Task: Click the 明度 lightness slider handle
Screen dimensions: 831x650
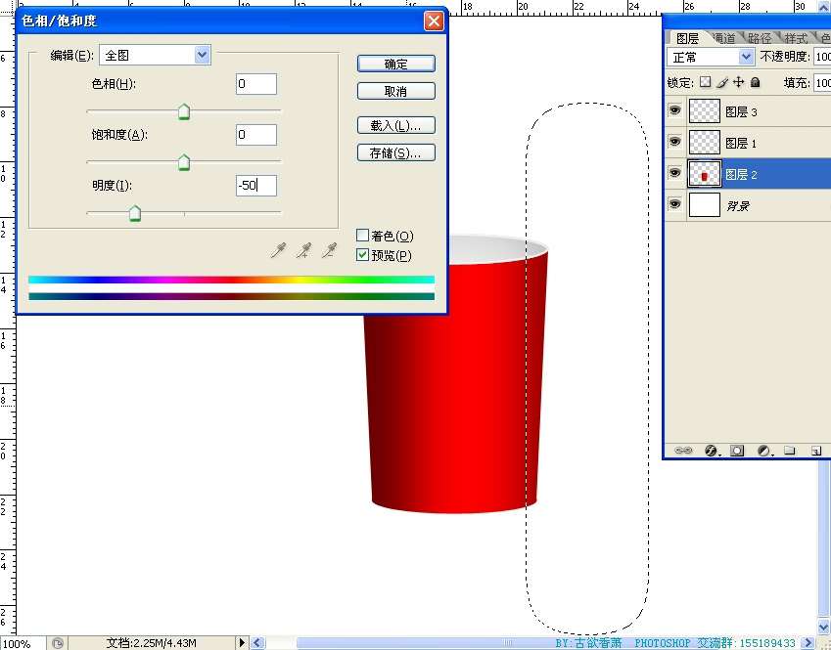Action: [135, 214]
